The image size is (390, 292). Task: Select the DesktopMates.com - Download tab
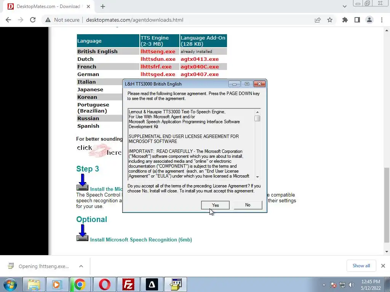pos(48,6)
